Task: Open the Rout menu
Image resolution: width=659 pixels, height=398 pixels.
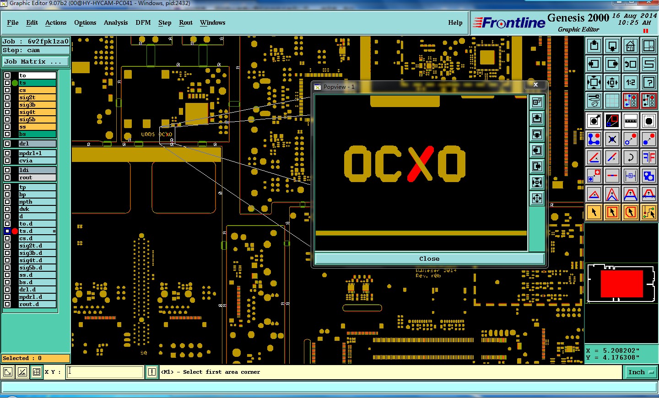Action: [x=186, y=22]
